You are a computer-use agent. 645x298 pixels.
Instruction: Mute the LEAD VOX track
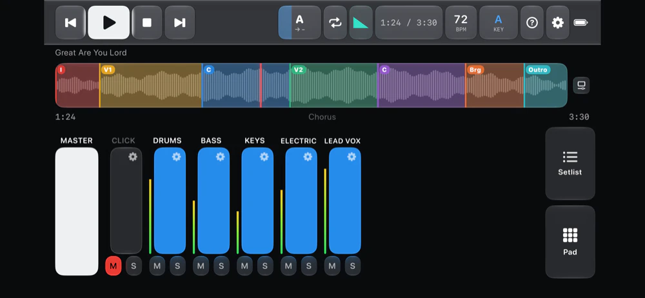332,266
